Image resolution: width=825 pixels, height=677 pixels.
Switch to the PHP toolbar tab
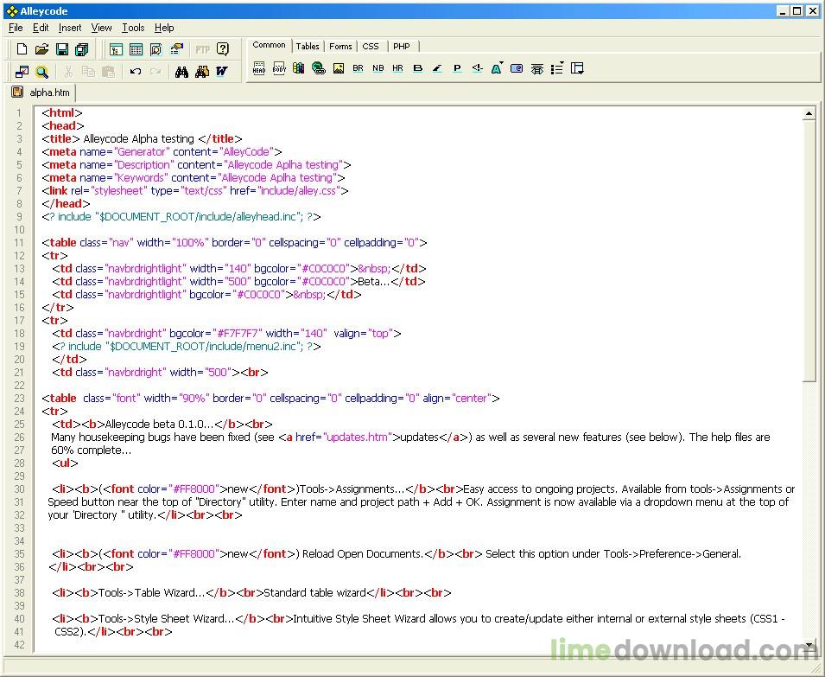coord(402,47)
